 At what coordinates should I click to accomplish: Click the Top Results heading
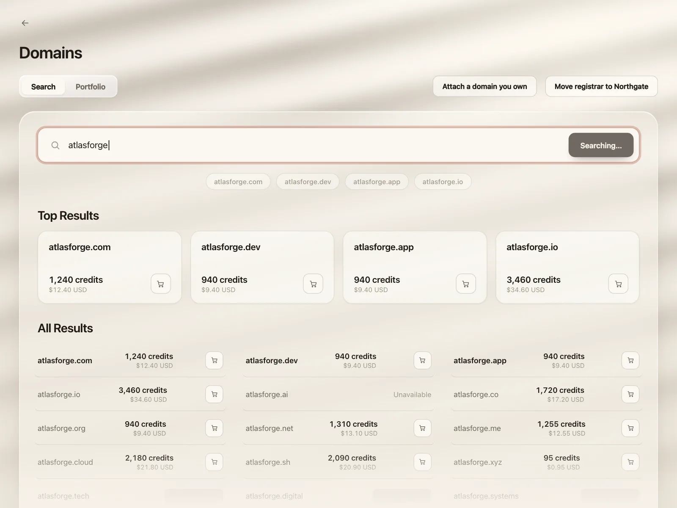coord(68,215)
